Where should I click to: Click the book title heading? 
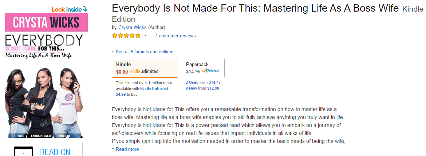pos(255,9)
